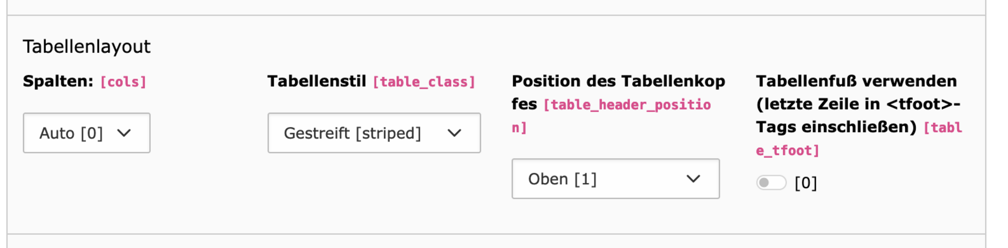The width and height of the screenshot is (1008, 248).
Task: Click the bold Tabellenstil field label
Action: coord(317,81)
